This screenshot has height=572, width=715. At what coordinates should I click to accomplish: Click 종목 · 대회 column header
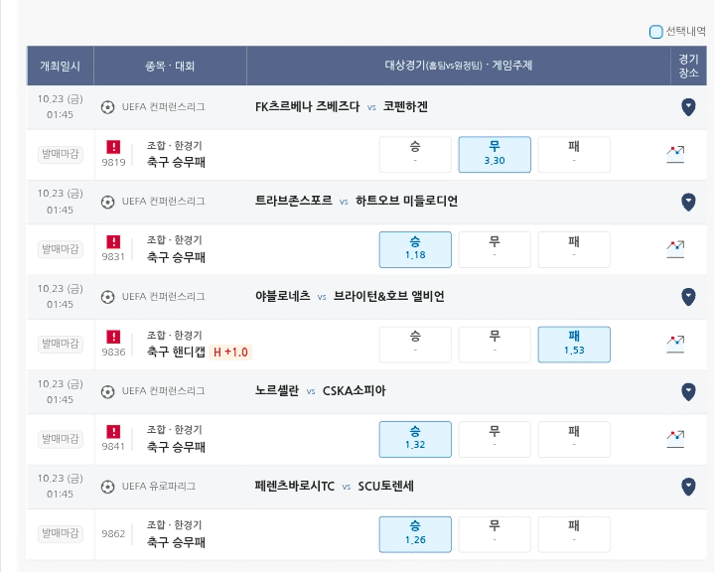tap(170, 66)
